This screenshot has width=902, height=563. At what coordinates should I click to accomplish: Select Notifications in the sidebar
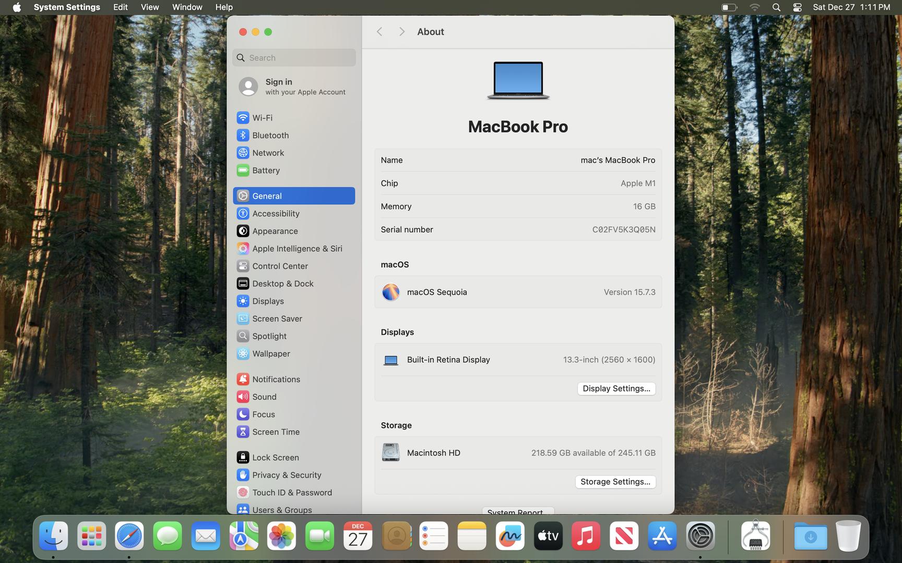pyautogui.click(x=276, y=380)
